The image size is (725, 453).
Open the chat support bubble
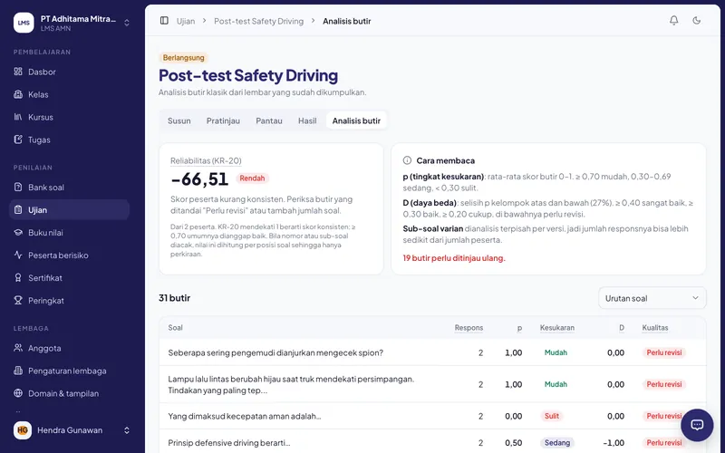click(697, 425)
